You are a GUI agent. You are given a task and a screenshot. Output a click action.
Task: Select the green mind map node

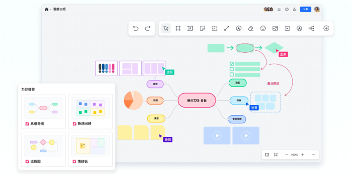238,83
